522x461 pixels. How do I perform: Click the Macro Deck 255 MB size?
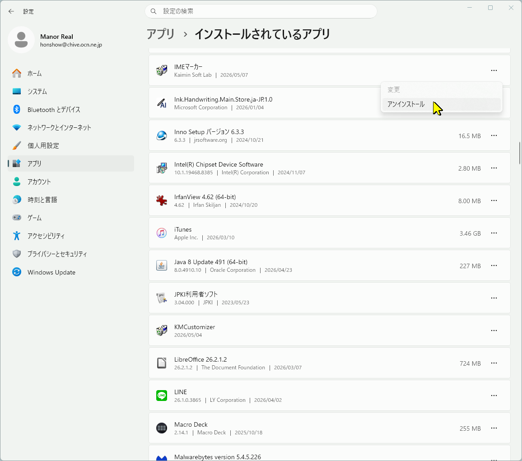click(x=470, y=428)
